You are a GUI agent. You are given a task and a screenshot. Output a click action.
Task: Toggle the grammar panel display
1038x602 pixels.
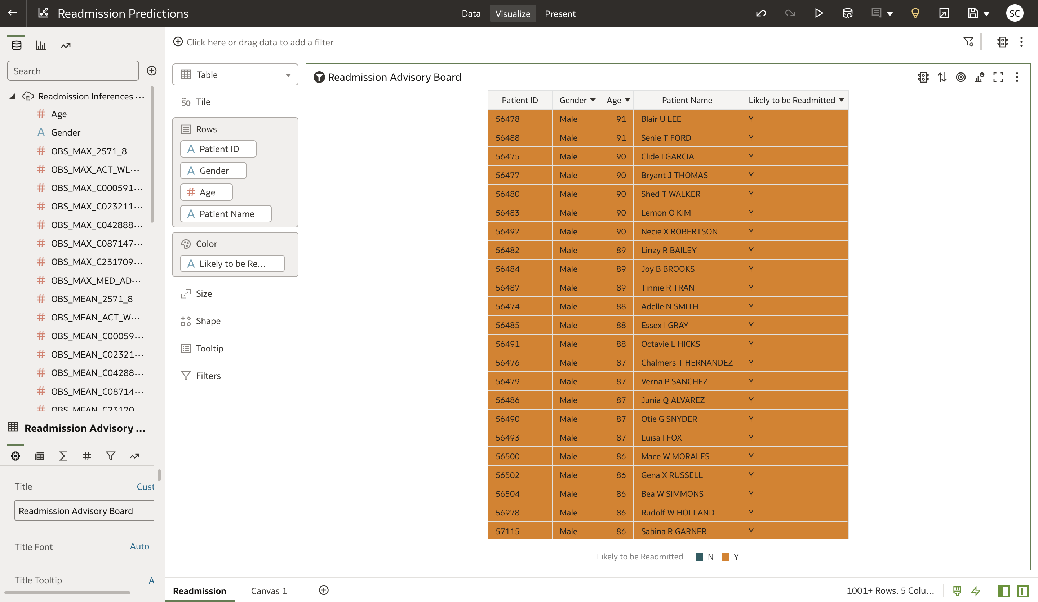1023,591
